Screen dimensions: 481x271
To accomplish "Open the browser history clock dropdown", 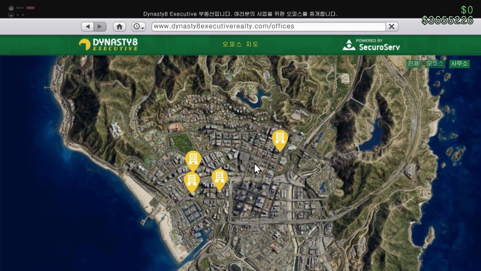I will [138, 26].
